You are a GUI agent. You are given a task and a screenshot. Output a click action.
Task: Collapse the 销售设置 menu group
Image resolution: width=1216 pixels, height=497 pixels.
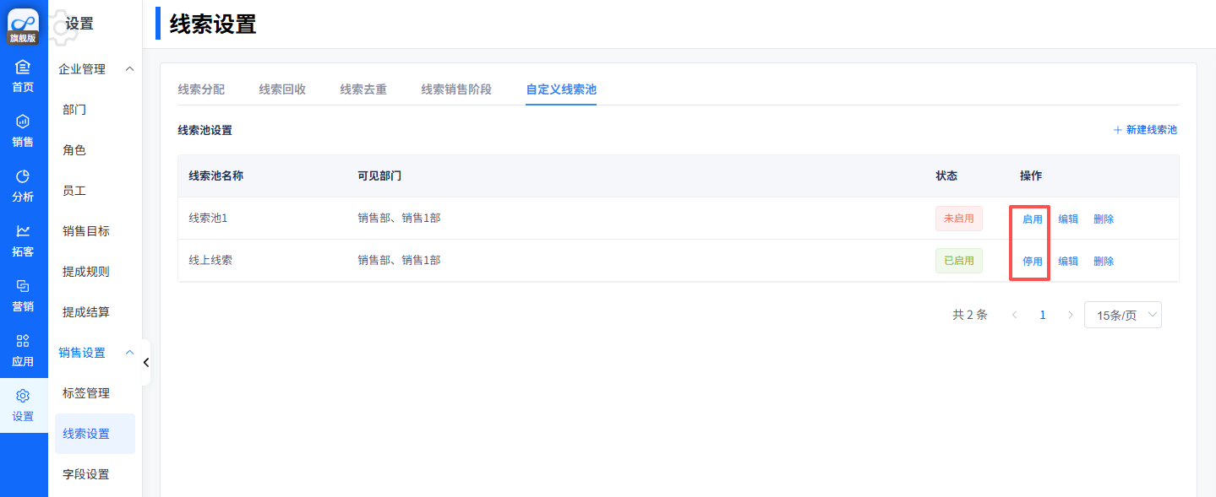(129, 353)
